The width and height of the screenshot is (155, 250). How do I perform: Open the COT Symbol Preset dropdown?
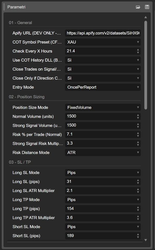coord(103,42)
